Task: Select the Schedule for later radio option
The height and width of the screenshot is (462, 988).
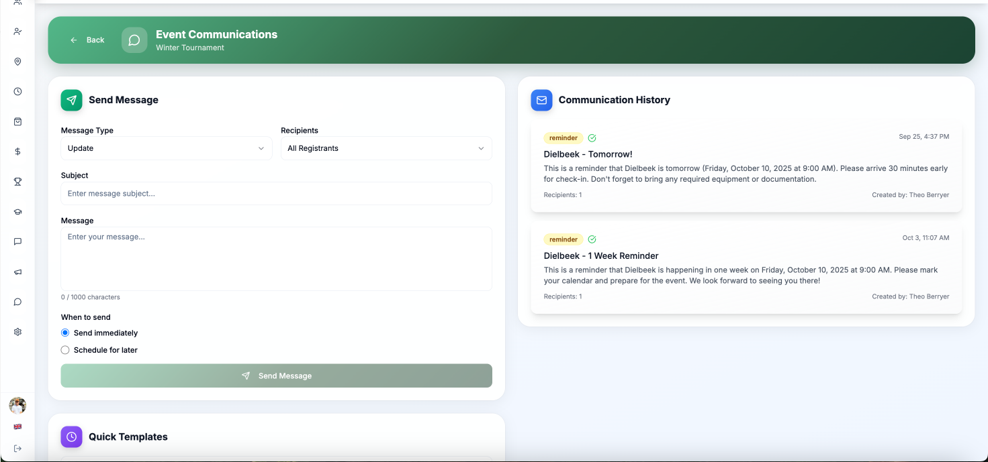Action: point(65,350)
